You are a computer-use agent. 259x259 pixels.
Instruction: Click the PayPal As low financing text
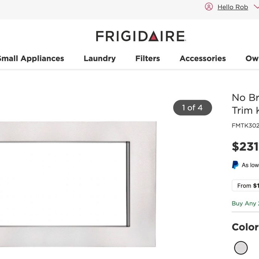click(250, 165)
